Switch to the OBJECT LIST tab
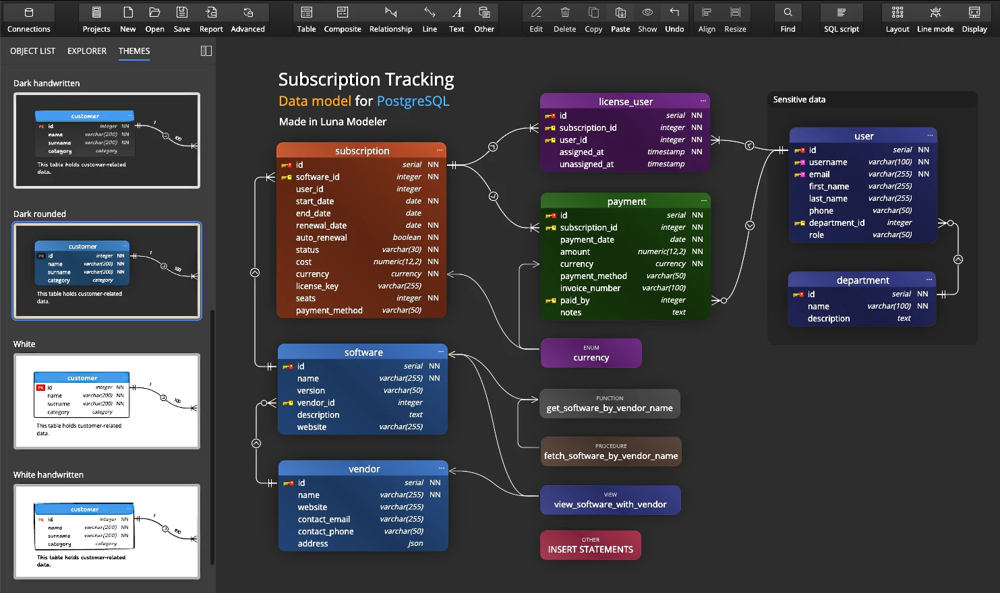 (33, 51)
